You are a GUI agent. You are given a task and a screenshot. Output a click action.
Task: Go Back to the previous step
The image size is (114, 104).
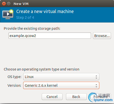click(x=76, y=97)
